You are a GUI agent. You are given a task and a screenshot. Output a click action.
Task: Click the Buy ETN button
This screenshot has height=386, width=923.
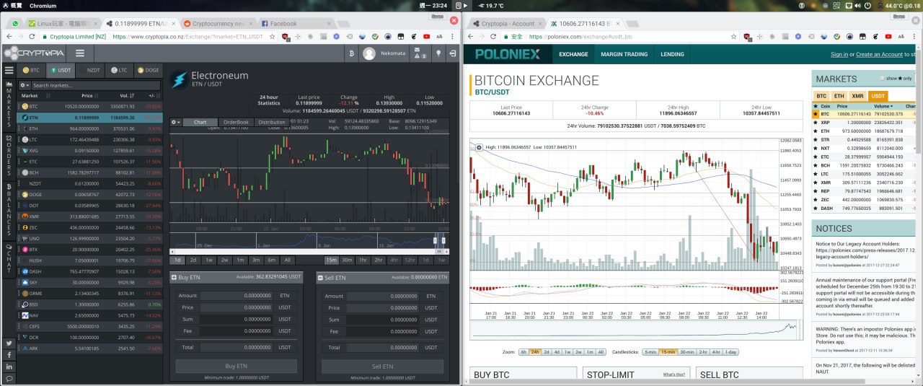coord(236,366)
